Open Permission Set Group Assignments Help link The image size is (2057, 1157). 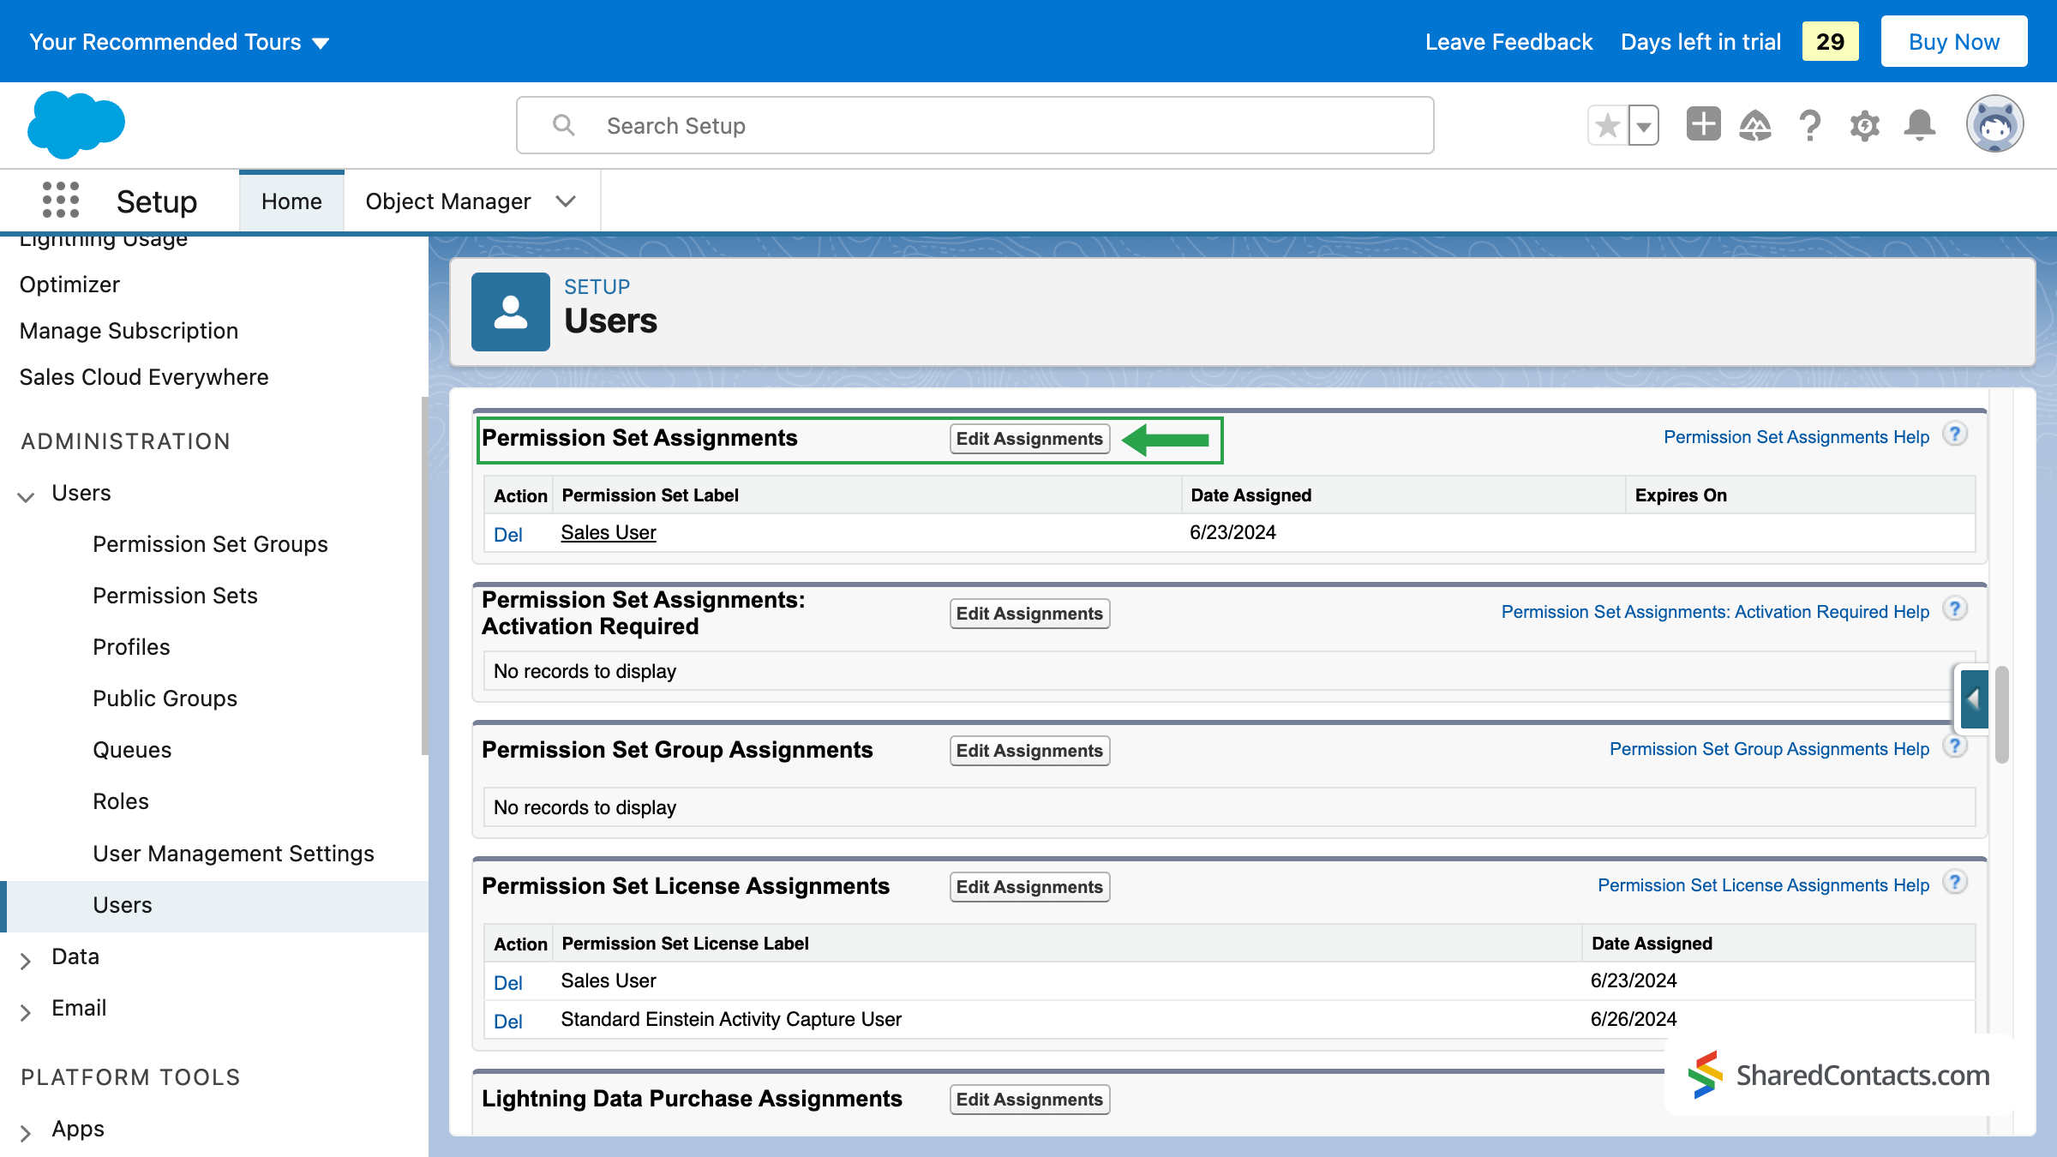tap(1769, 749)
